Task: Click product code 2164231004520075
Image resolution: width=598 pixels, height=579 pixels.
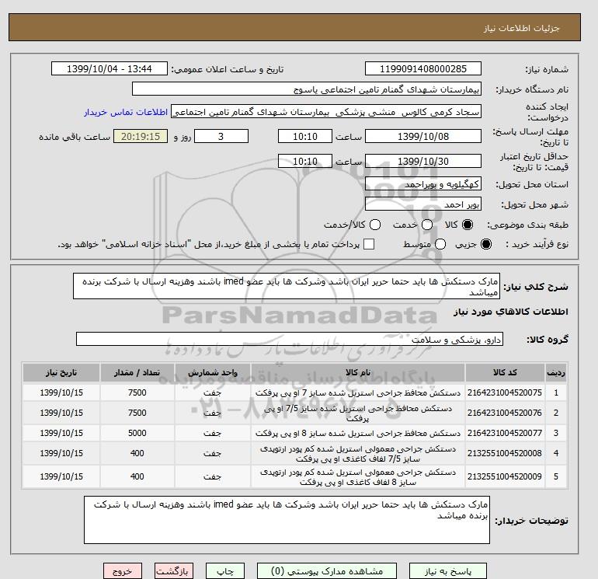Action: [x=505, y=392]
